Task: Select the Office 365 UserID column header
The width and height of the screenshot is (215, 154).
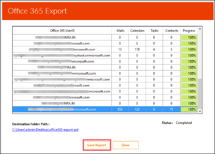Action: 62,30
